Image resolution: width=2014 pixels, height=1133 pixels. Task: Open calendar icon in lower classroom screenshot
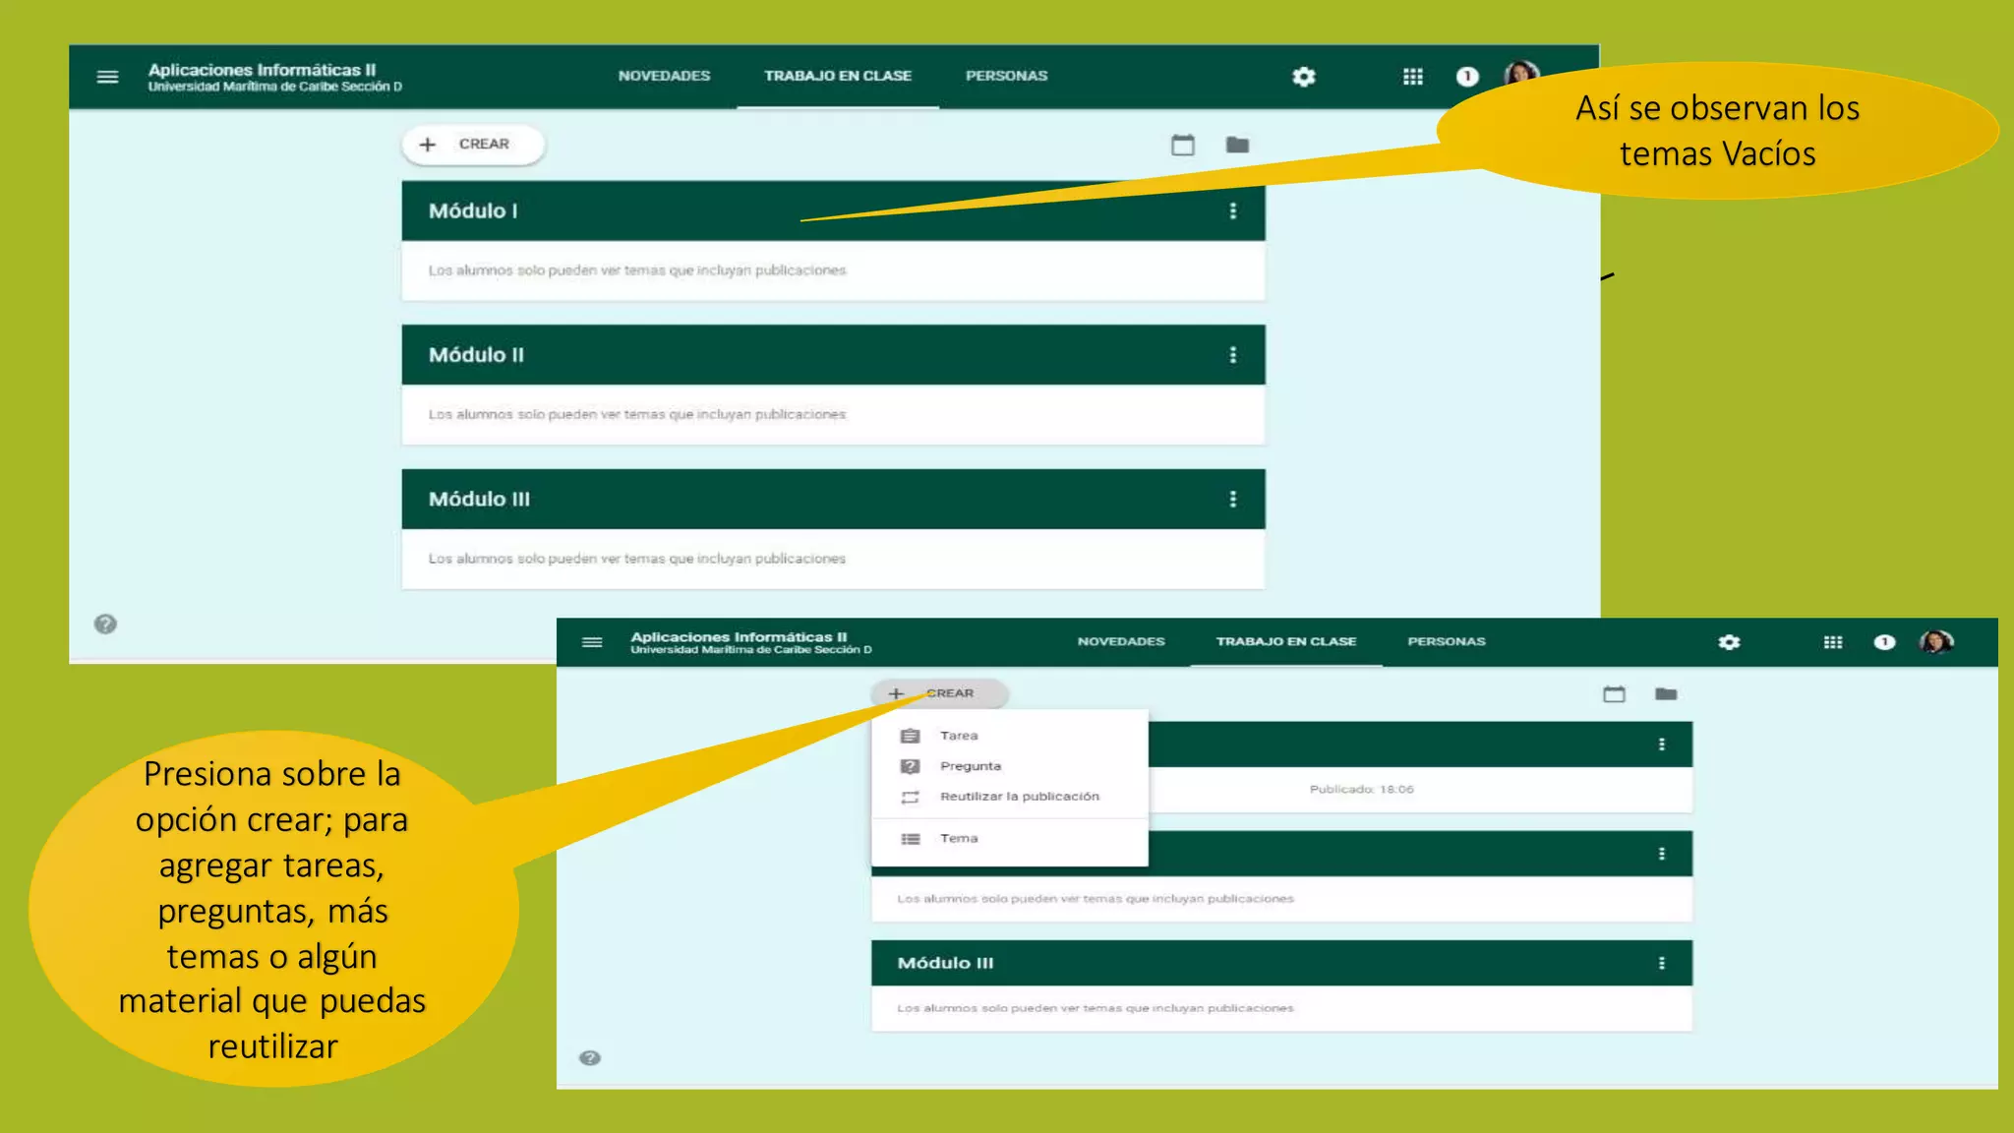1614,694
